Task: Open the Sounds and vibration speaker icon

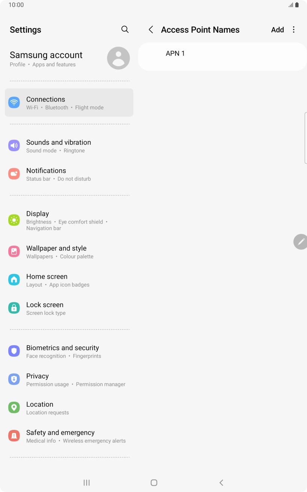Action: tap(14, 146)
